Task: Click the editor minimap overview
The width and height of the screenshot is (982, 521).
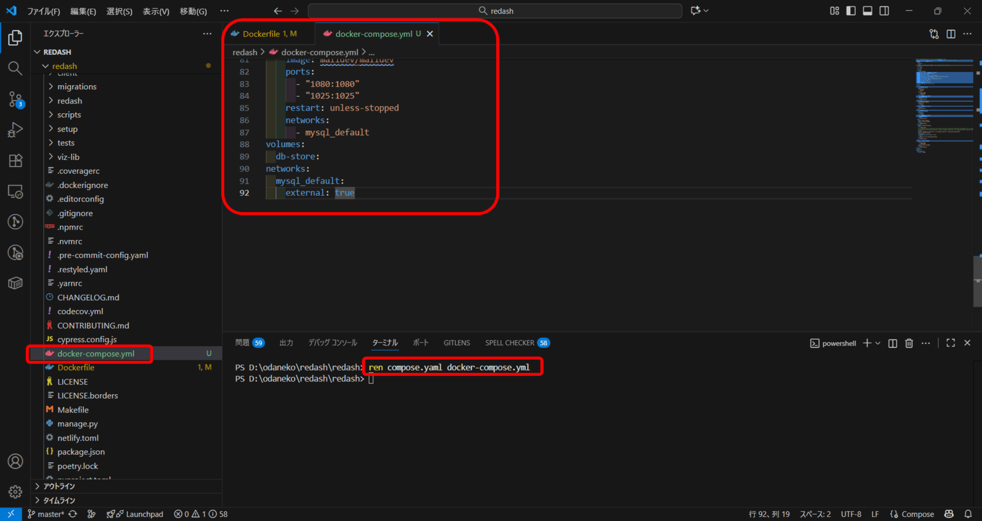Action: click(944, 106)
